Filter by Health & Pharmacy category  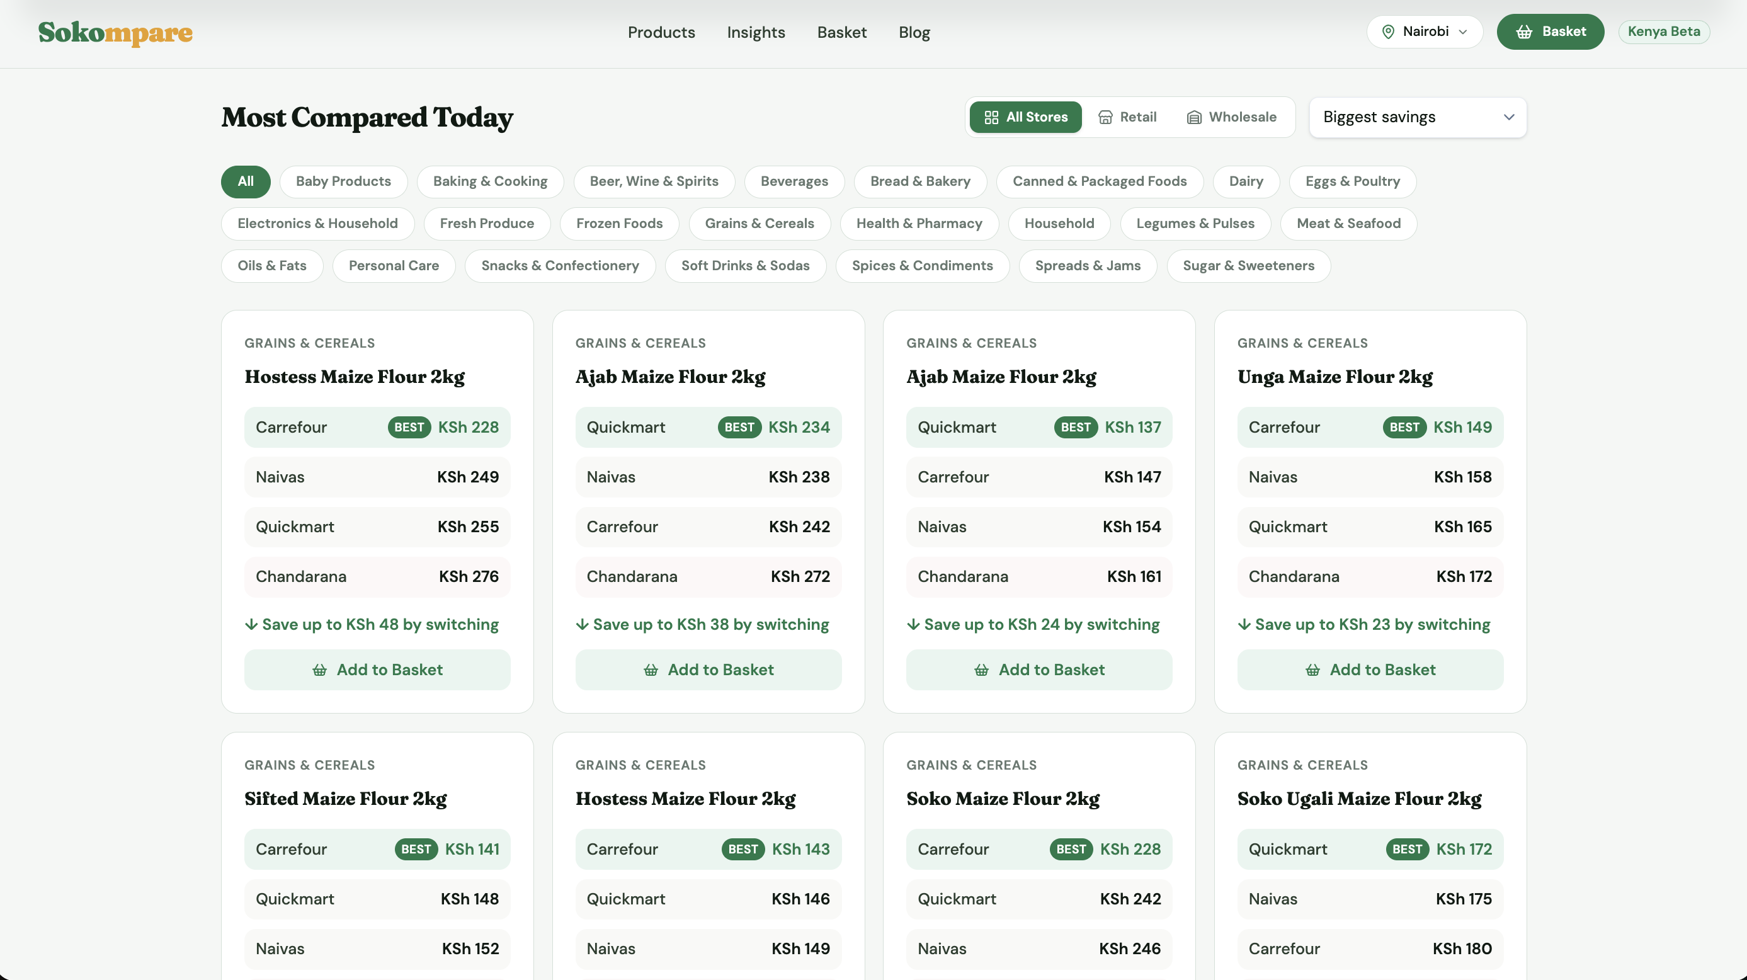(x=919, y=224)
